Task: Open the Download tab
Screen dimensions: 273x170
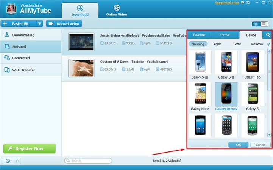Action: click(80, 11)
